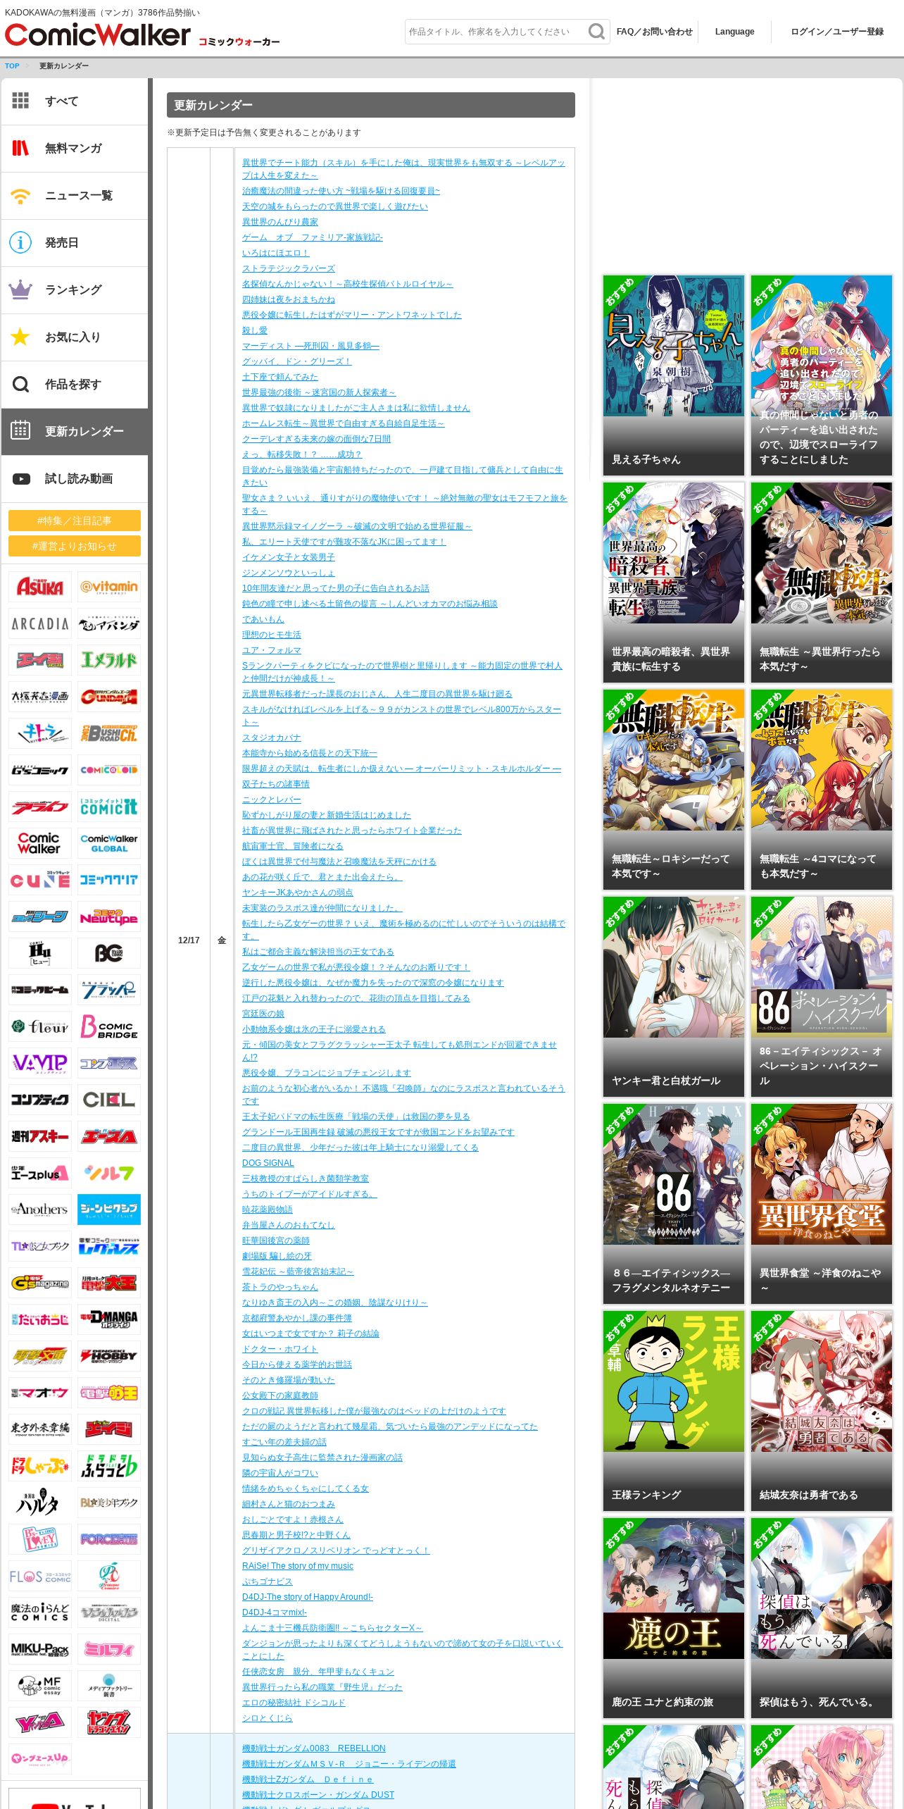904x1809 pixels.
Task: Click the TOP breadcrumb link
Action: click(x=12, y=66)
